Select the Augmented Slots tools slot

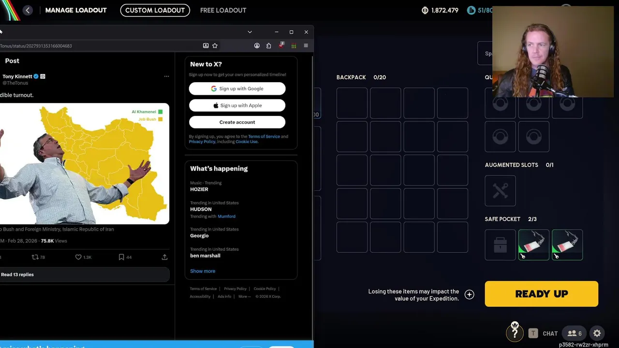click(500, 191)
